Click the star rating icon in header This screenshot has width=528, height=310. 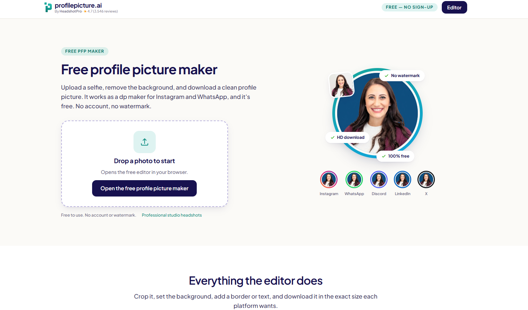click(86, 11)
